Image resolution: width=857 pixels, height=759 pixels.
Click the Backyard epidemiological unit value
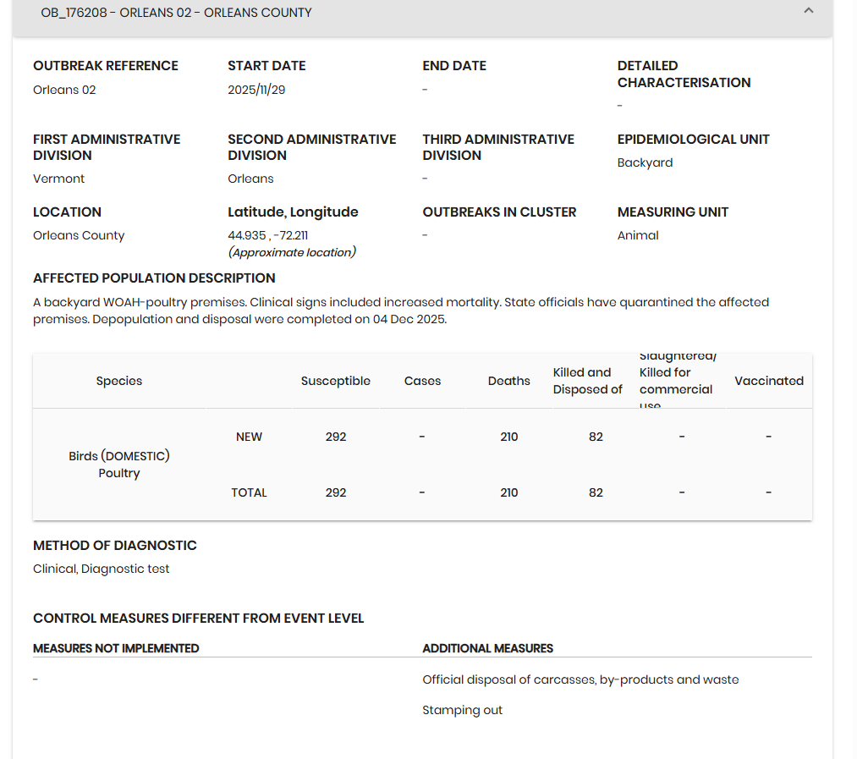[x=645, y=163]
